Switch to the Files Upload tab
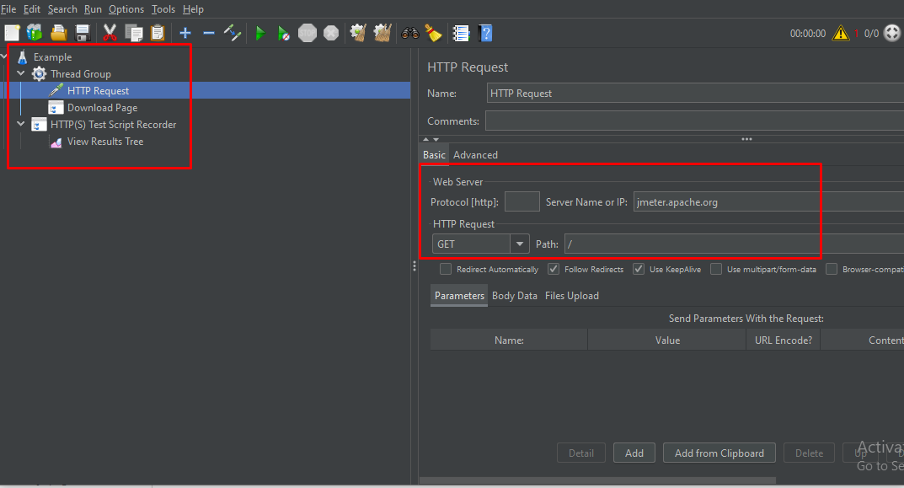The width and height of the screenshot is (904, 488). coord(572,295)
